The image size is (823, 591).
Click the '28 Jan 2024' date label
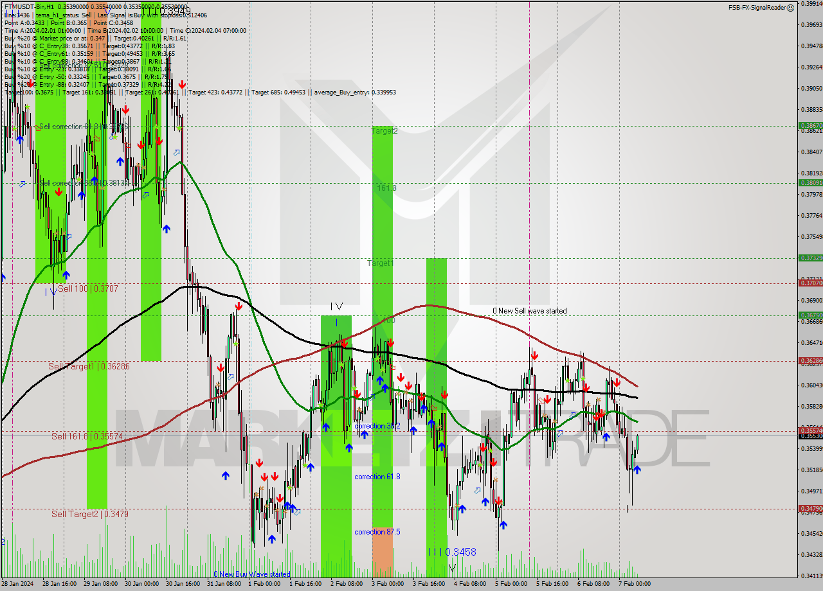tap(19, 584)
